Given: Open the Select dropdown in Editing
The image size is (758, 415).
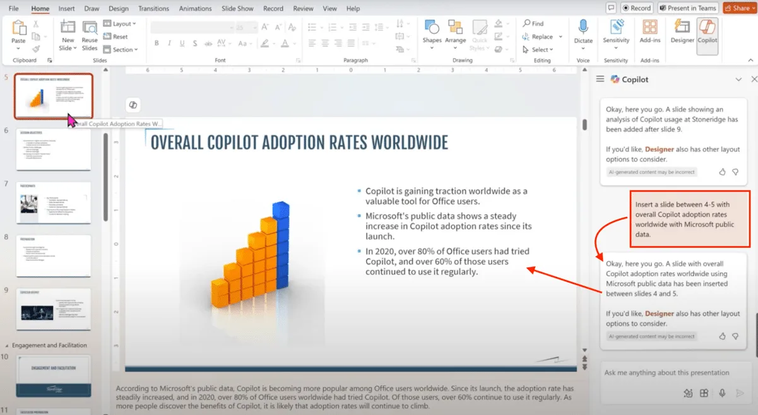Looking at the screenshot, I should [x=538, y=50].
